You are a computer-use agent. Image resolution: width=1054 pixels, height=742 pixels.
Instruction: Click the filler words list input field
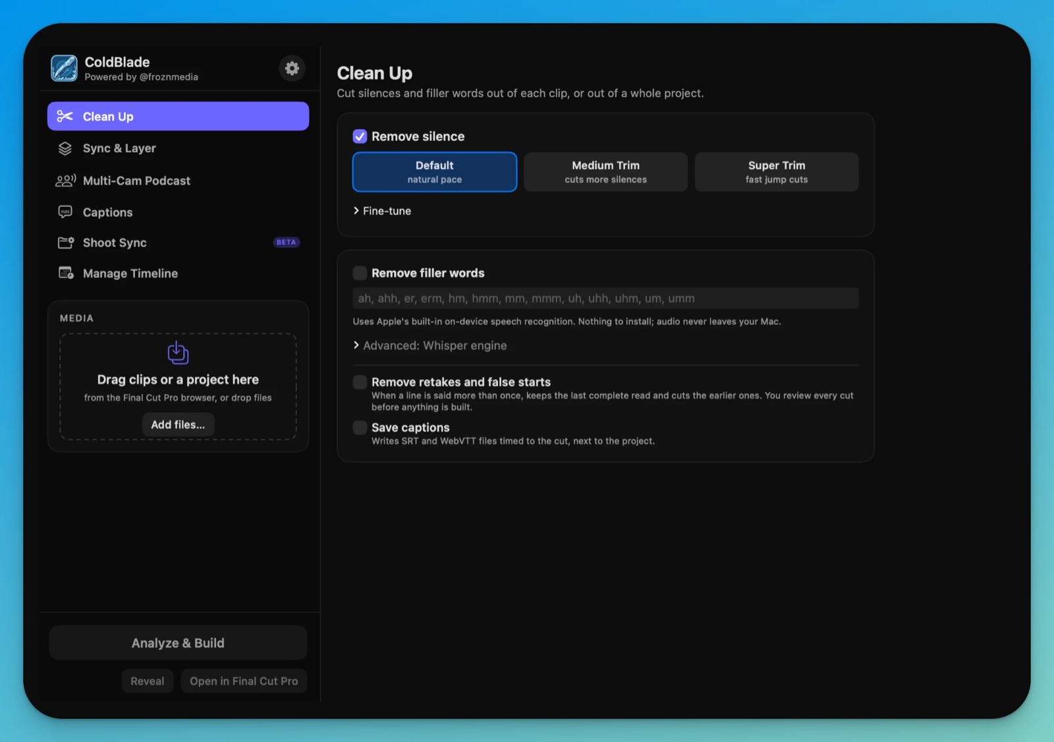[605, 298]
